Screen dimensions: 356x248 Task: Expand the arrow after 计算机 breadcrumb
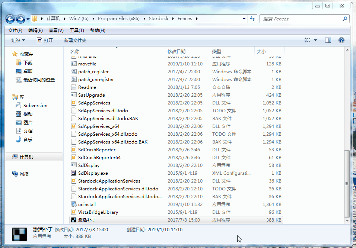click(x=65, y=19)
